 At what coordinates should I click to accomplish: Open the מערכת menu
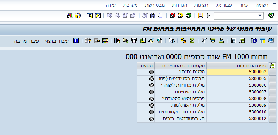point(130,5)
